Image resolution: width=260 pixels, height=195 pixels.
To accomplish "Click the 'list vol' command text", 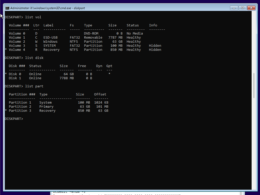I will [33, 17].
